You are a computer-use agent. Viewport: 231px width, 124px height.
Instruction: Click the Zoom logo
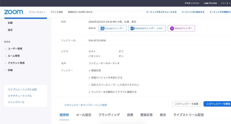[13, 12]
